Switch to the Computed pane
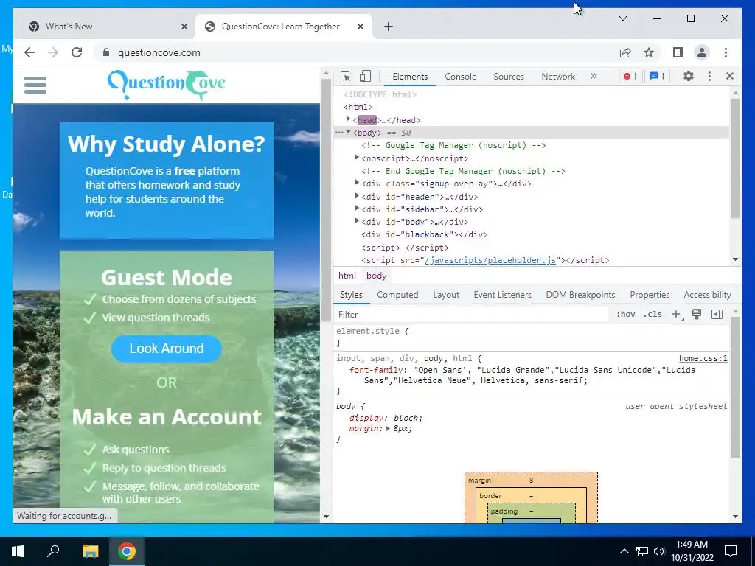755x566 pixels. point(397,295)
